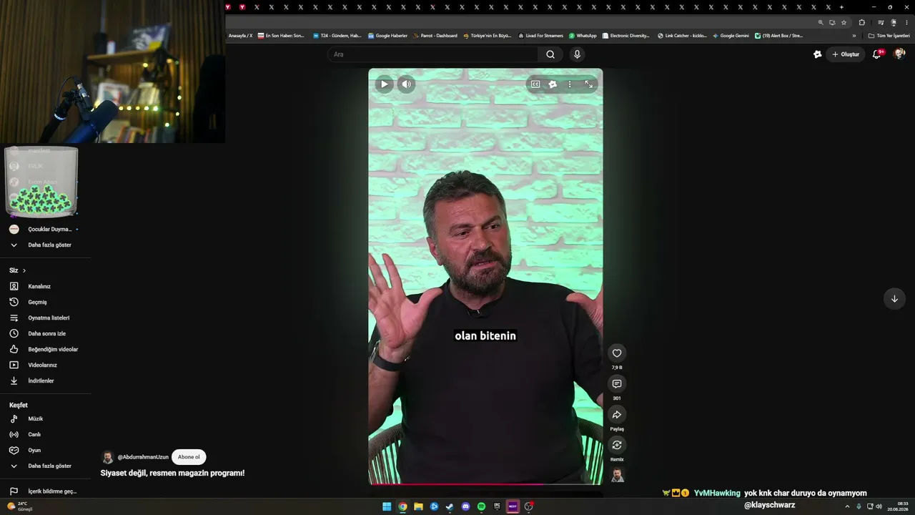
Task: Open the browser zoom magnifier icon
Action: point(821,22)
